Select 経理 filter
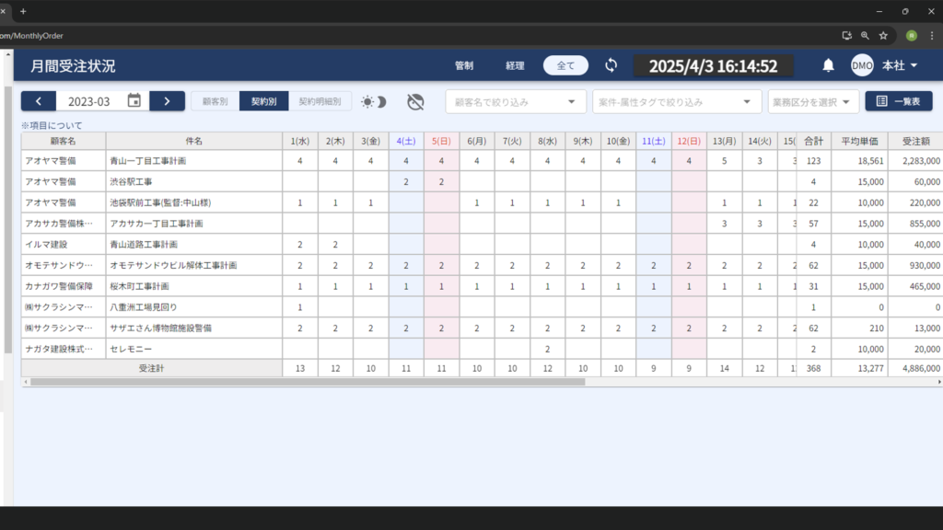Image resolution: width=943 pixels, height=530 pixels. click(515, 65)
